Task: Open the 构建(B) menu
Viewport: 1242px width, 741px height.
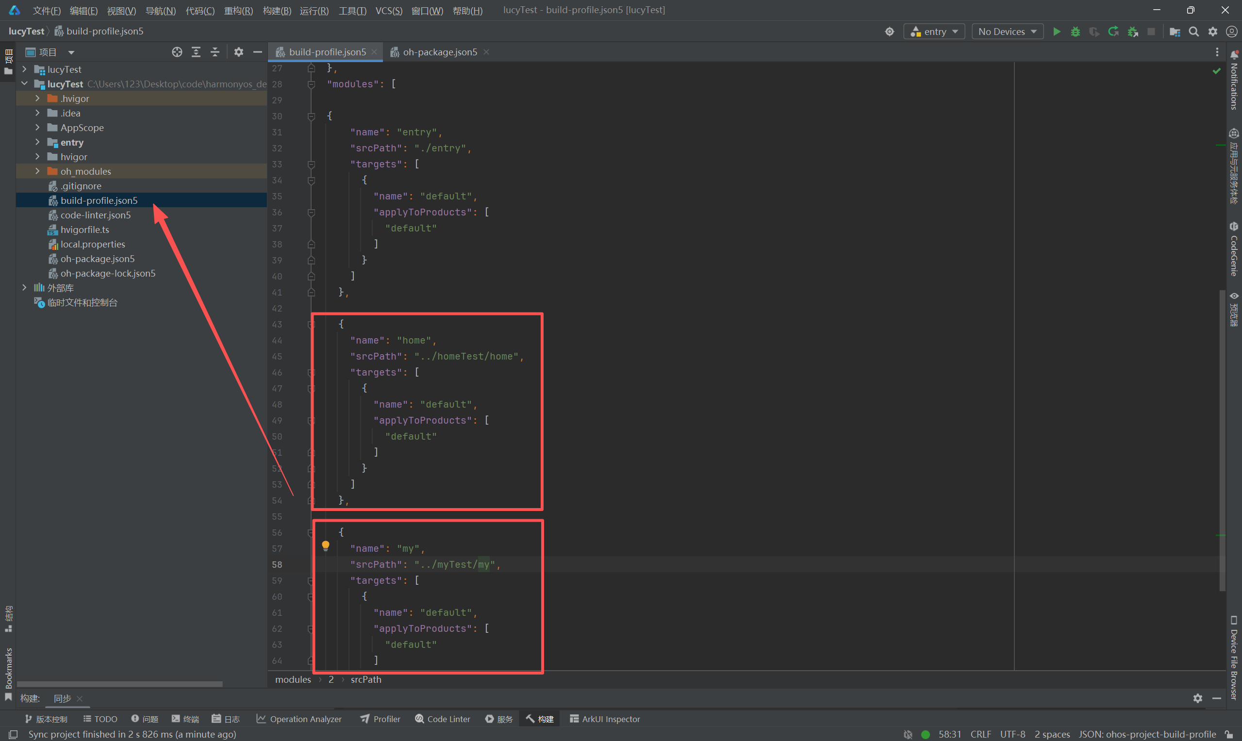Action: [276, 11]
